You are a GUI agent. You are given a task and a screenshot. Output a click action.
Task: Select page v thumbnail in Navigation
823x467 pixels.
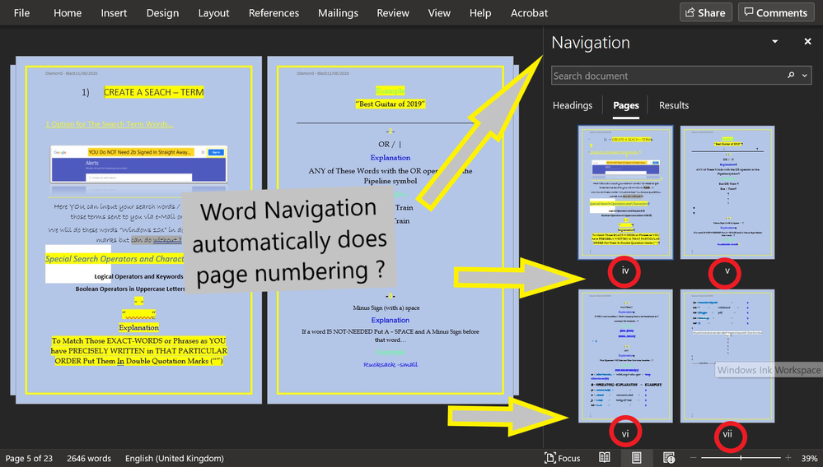tap(727, 192)
